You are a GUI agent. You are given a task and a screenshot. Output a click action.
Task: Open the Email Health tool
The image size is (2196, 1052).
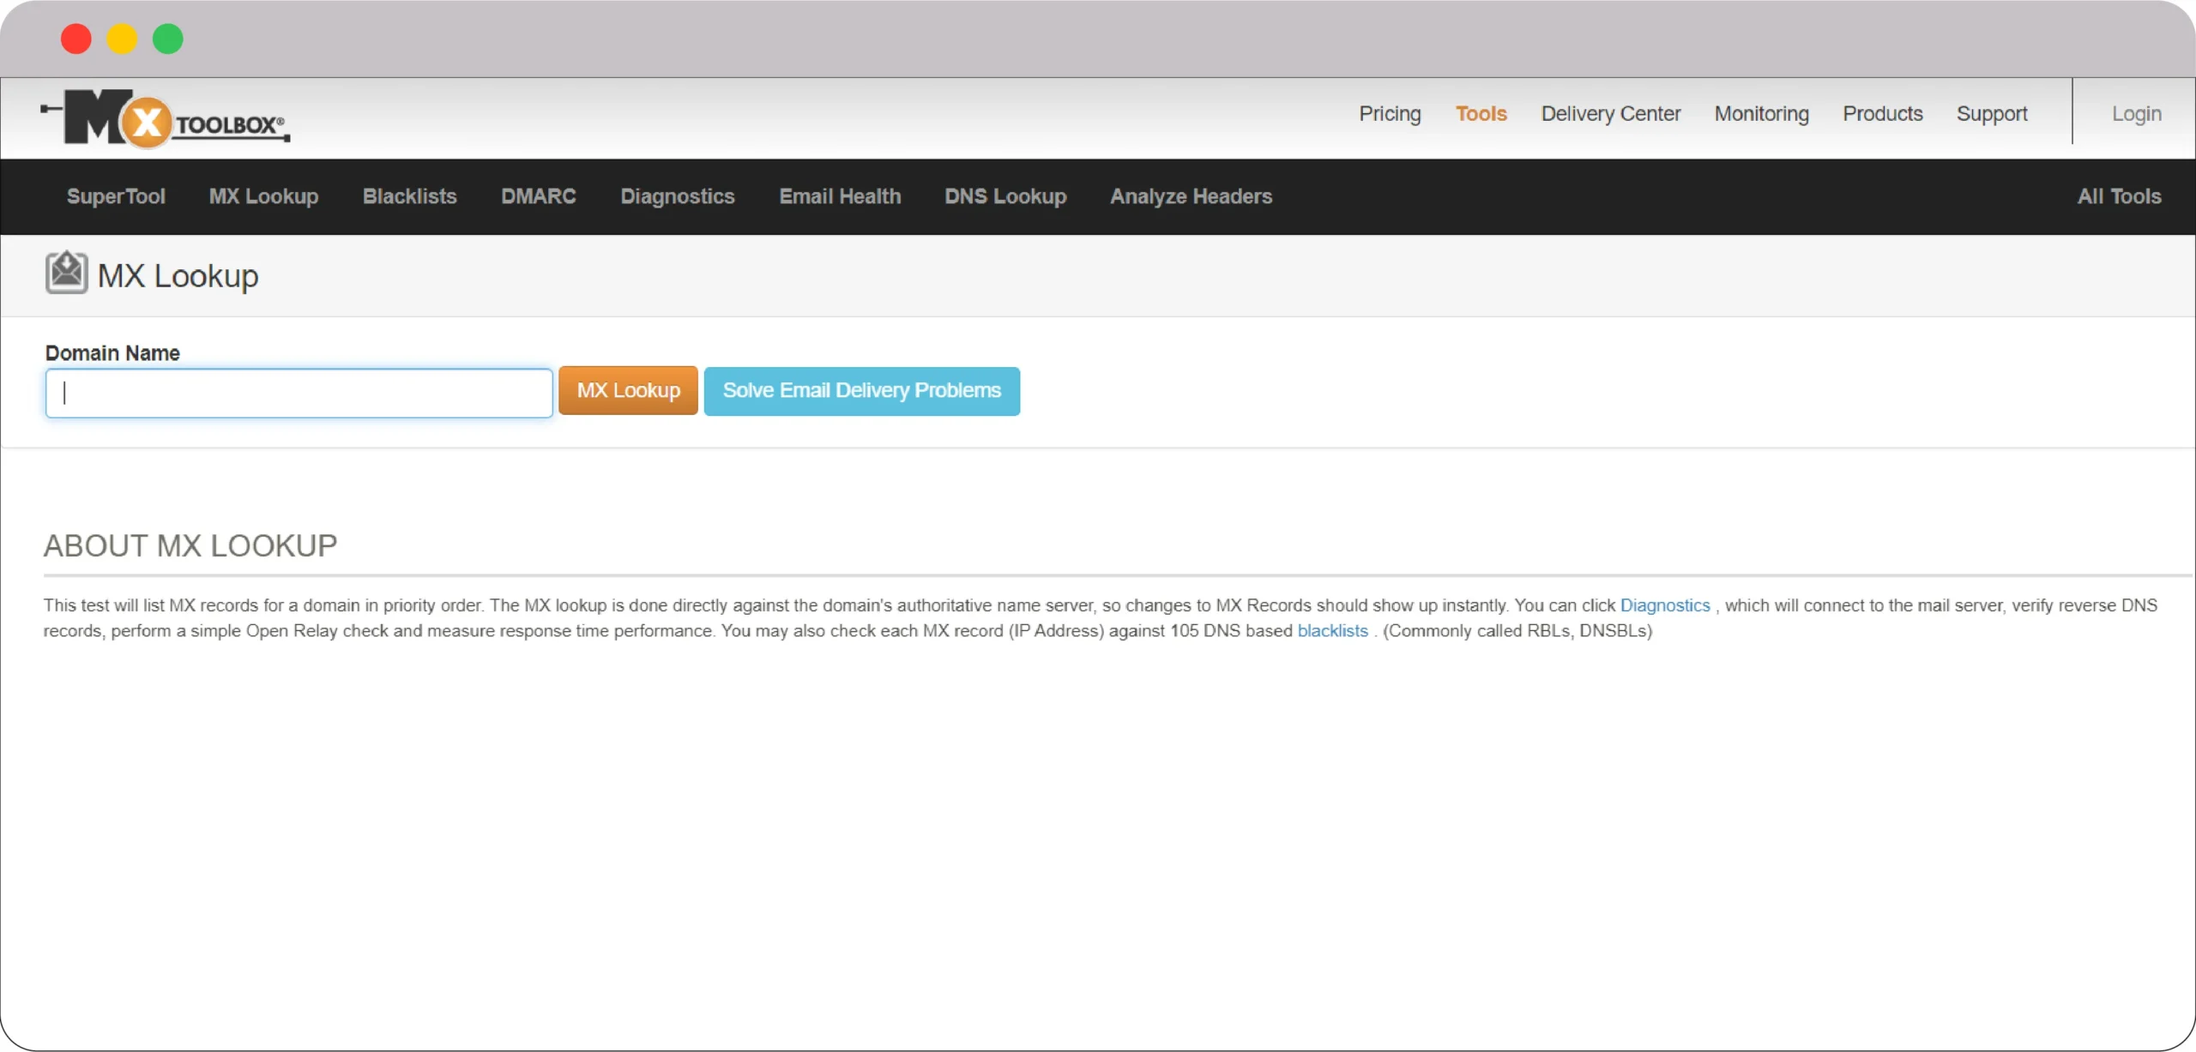pos(839,196)
